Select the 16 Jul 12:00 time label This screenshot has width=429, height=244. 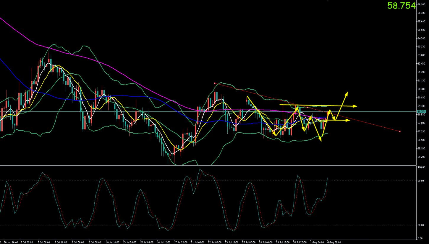click(163, 242)
